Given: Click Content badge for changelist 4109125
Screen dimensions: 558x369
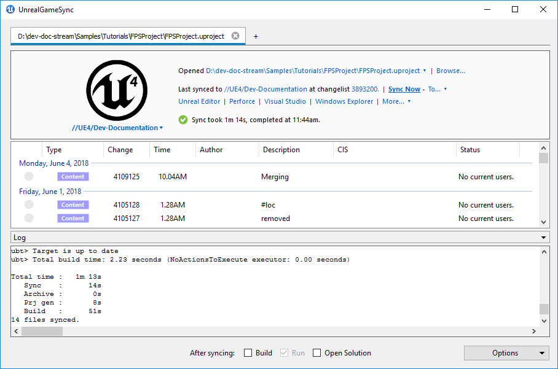Looking at the screenshot, I should coord(73,177).
